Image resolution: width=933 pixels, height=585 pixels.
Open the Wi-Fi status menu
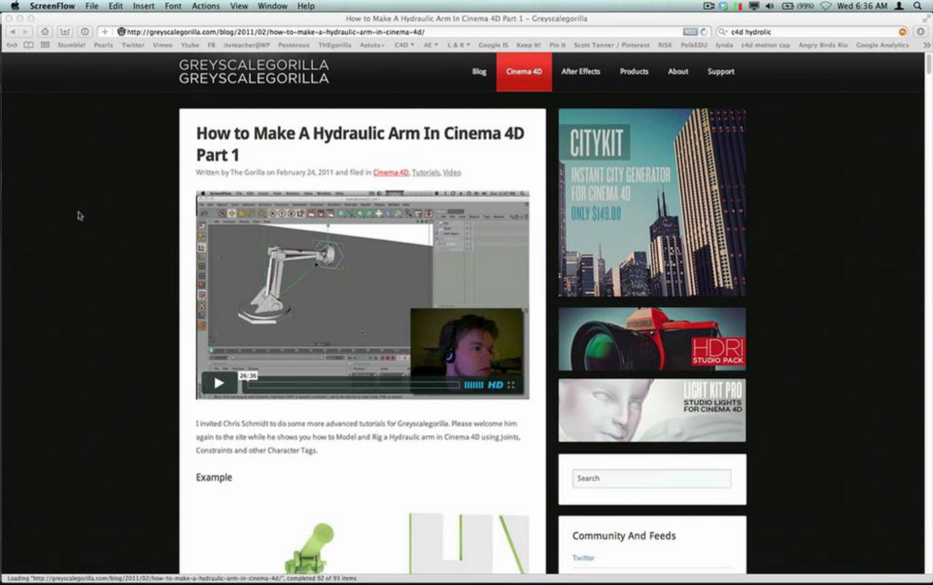pyautogui.click(x=825, y=6)
